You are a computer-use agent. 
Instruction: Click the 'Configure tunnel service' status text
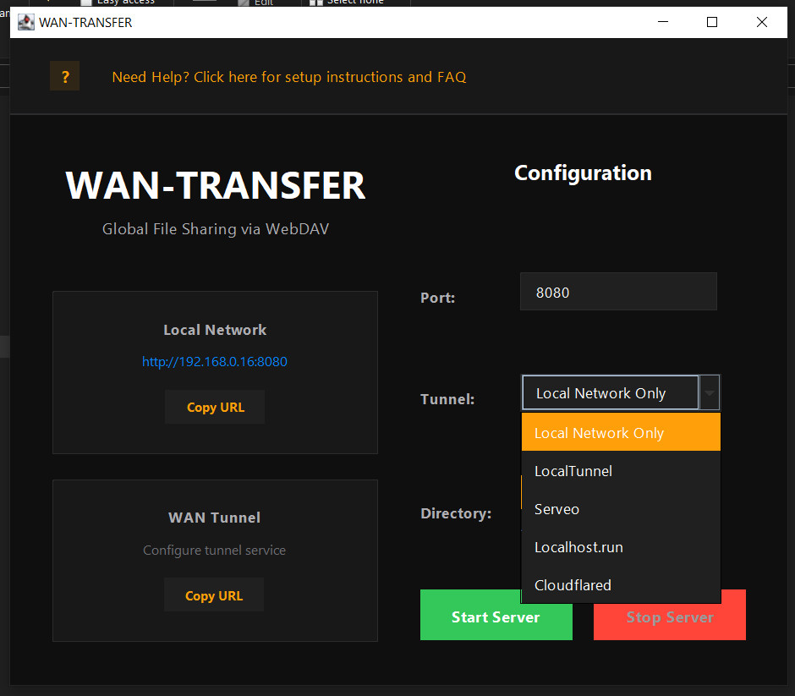point(214,550)
